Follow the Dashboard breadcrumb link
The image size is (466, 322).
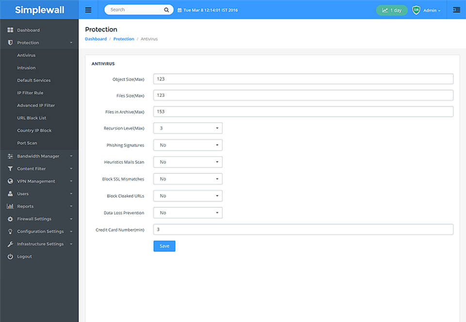coord(96,39)
